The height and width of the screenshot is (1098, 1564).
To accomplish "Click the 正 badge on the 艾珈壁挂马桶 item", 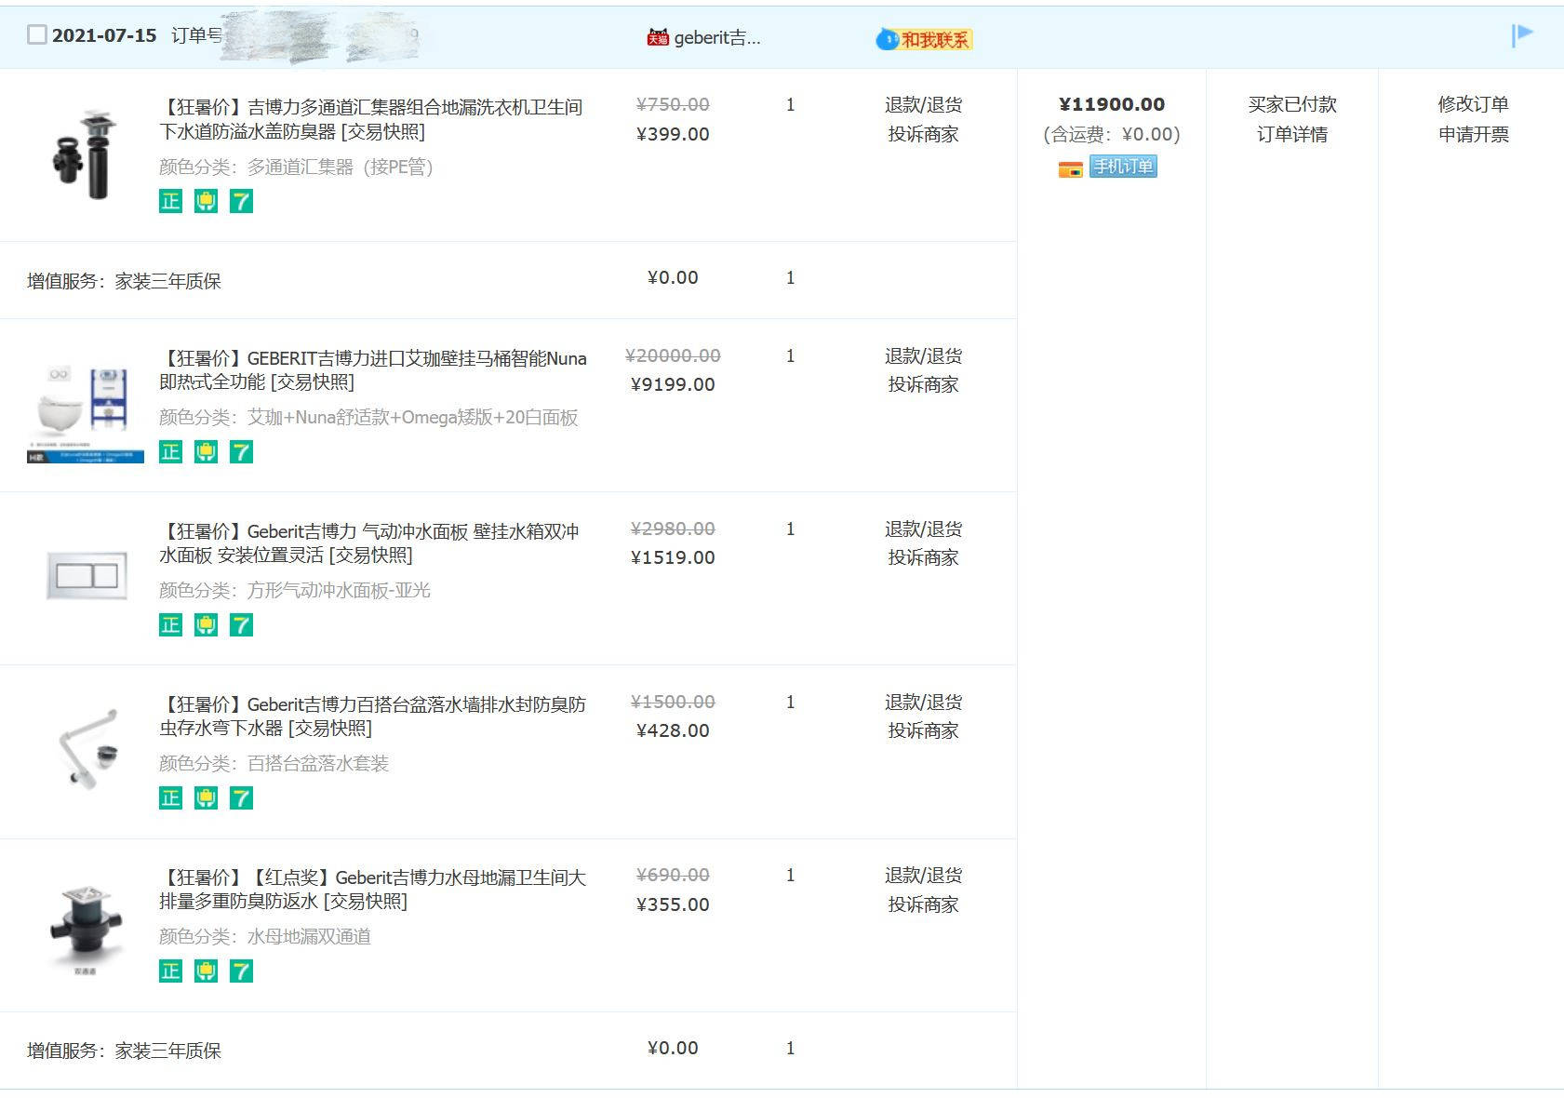I will pyautogui.click(x=170, y=452).
